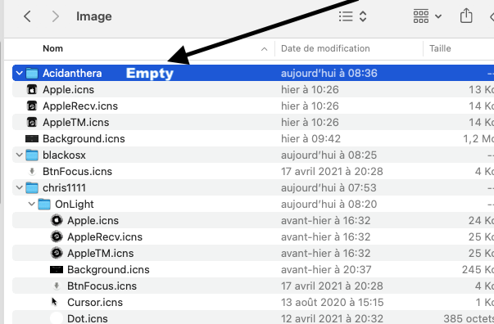Click top-level BtnFocus.icns file icon
The width and height of the screenshot is (494, 324).
click(x=32, y=171)
